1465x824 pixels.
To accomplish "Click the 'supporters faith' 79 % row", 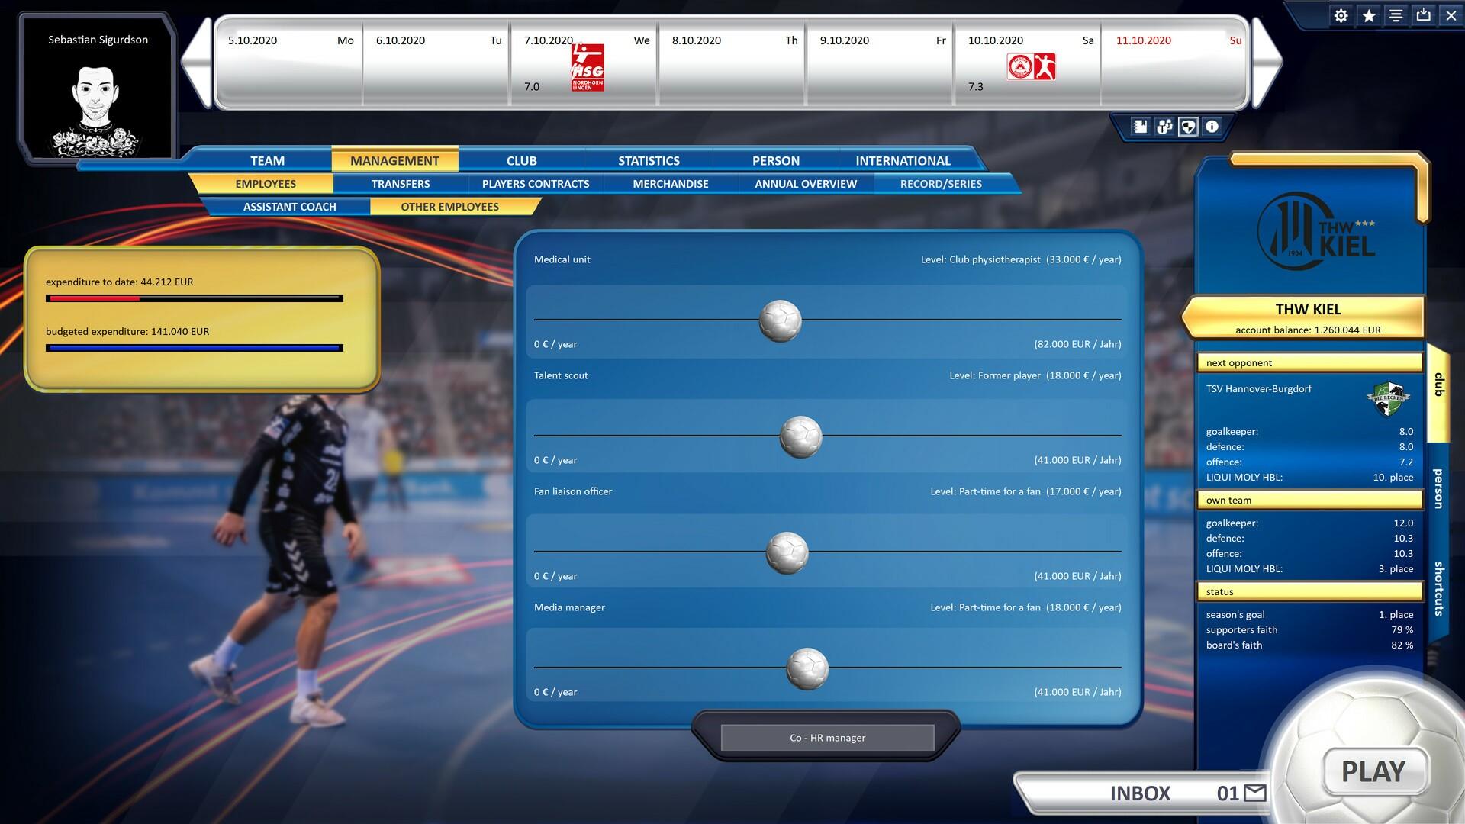I will tap(1309, 630).
